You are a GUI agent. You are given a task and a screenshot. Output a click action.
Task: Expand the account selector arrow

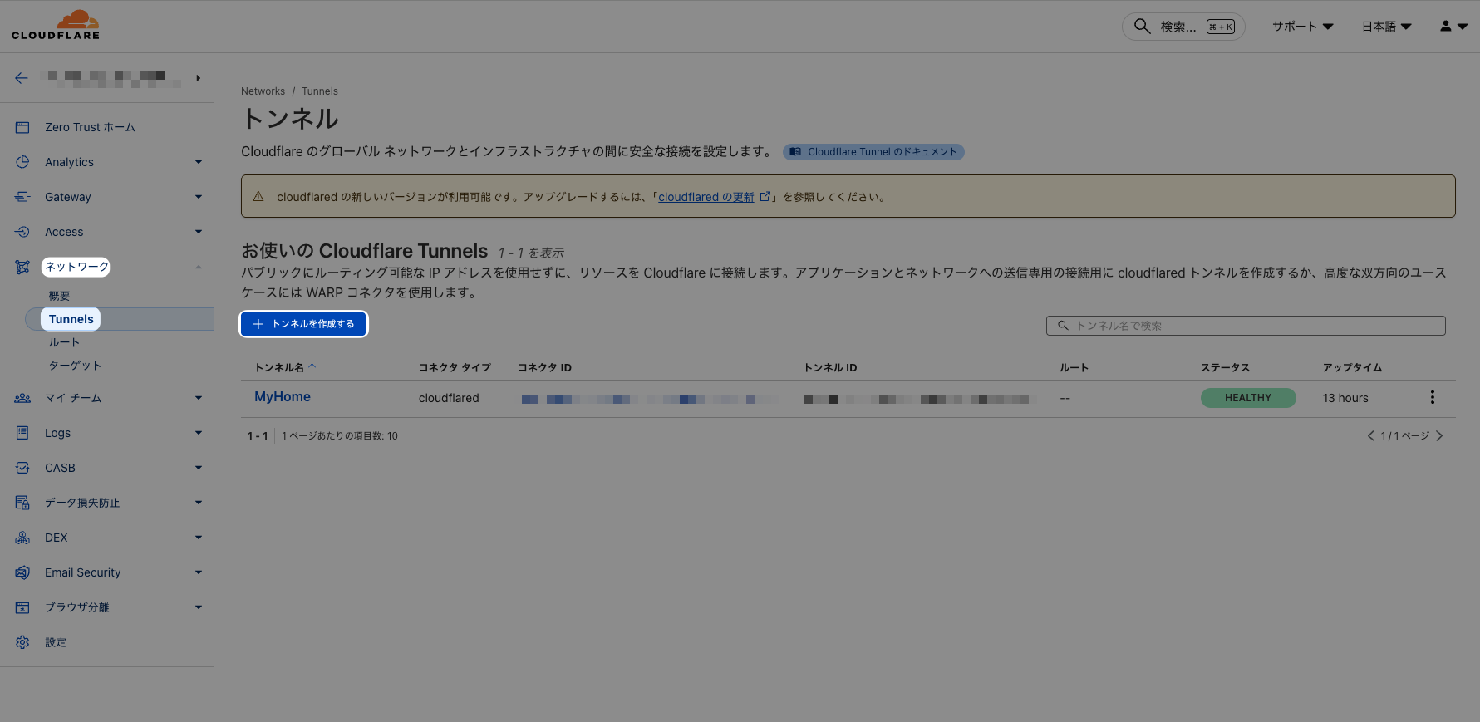point(198,78)
